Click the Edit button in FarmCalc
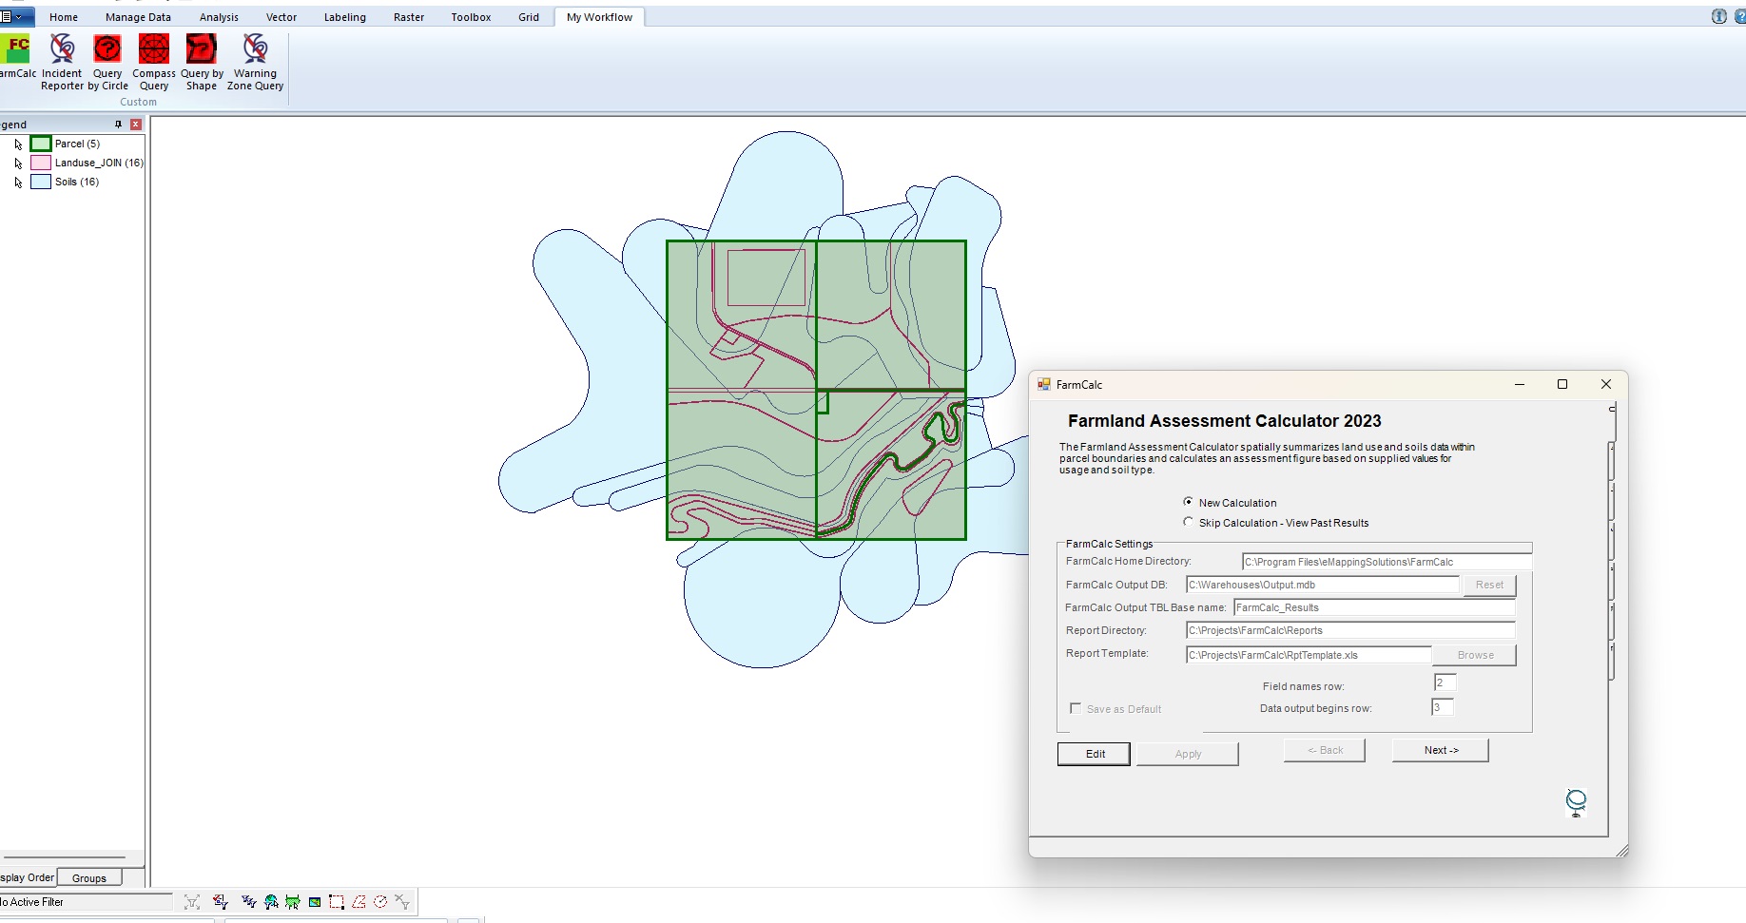The image size is (1746, 923). (1095, 754)
